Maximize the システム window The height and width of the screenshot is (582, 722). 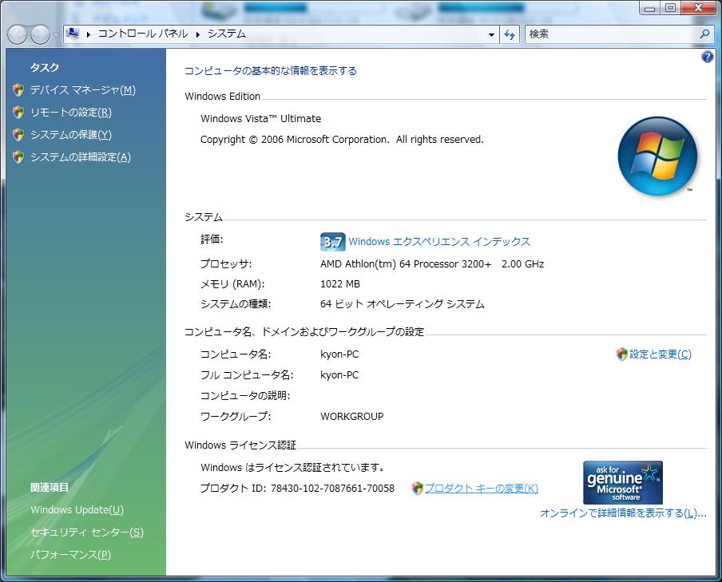(x=670, y=7)
